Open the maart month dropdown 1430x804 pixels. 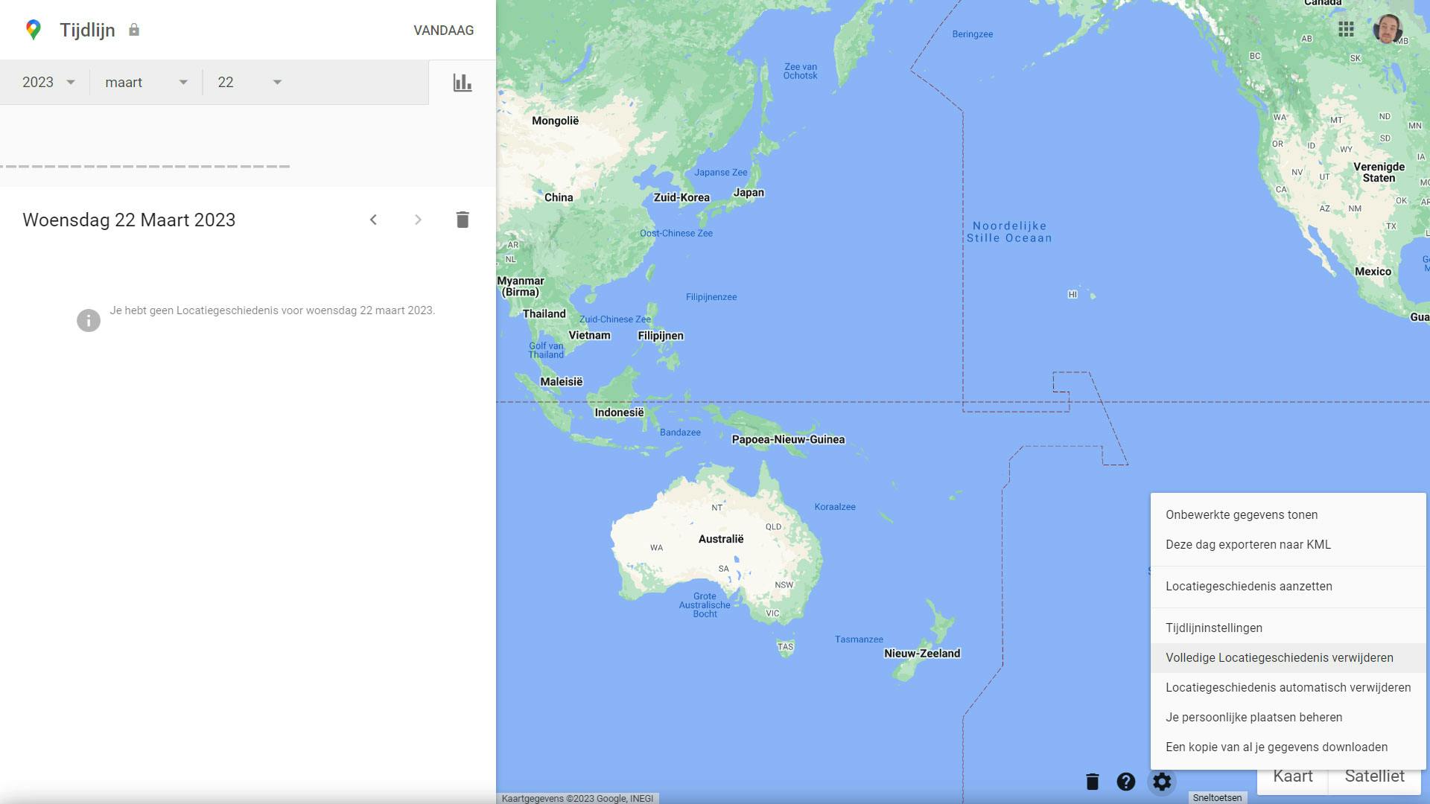tap(146, 83)
